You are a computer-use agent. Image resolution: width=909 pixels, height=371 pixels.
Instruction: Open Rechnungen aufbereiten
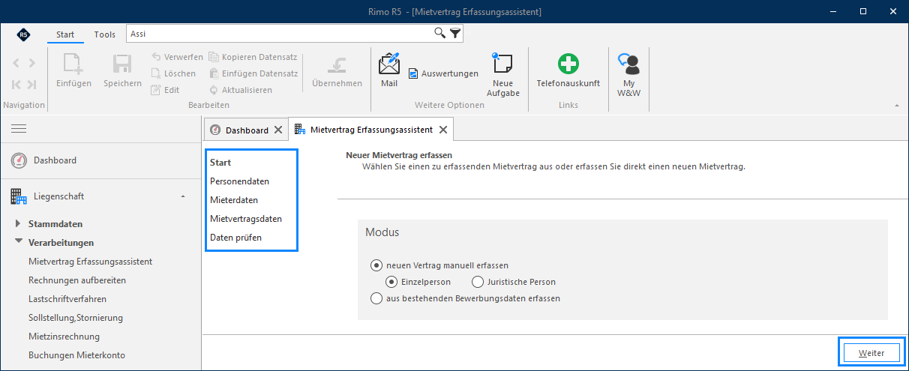tap(77, 280)
